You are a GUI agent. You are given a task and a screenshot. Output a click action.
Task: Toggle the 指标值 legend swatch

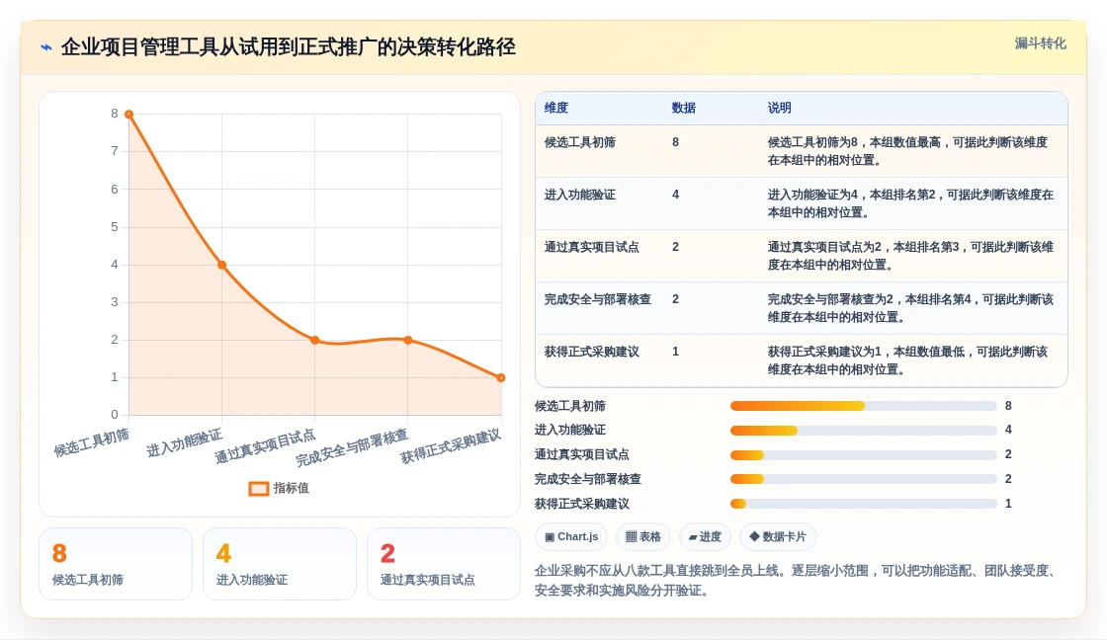[258, 488]
